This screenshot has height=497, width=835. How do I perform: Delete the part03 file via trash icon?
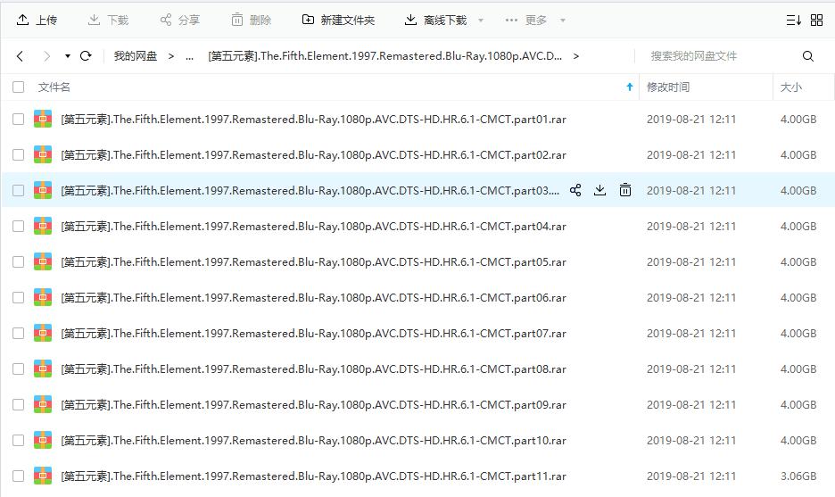coord(625,190)
